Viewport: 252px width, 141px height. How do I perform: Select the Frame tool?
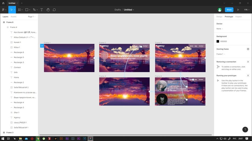19,10
